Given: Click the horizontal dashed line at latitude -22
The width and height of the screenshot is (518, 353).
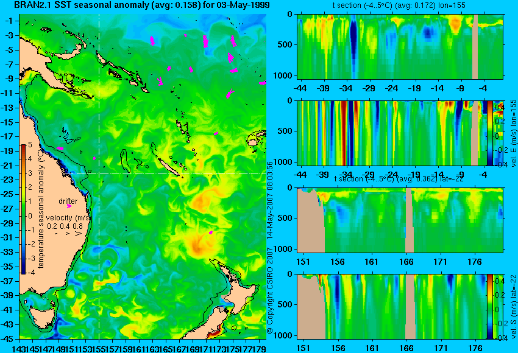Looking at the screenshot, I should click(x=165, y=173).
